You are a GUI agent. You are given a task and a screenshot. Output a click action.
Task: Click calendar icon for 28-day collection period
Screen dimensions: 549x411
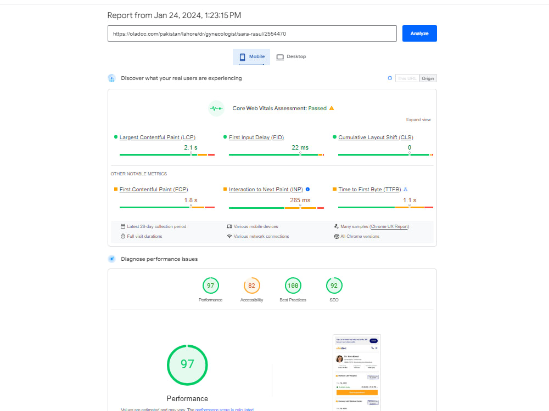[123, 226]
